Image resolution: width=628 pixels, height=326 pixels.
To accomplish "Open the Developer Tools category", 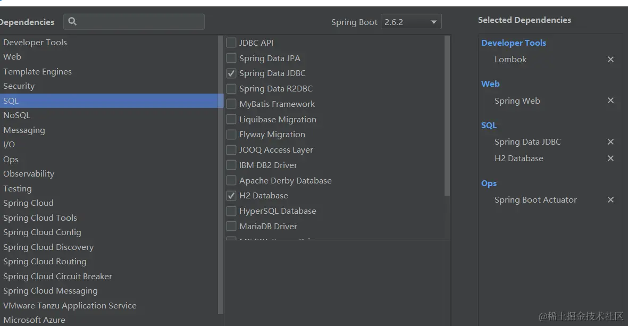I will [x=35, y=43].
